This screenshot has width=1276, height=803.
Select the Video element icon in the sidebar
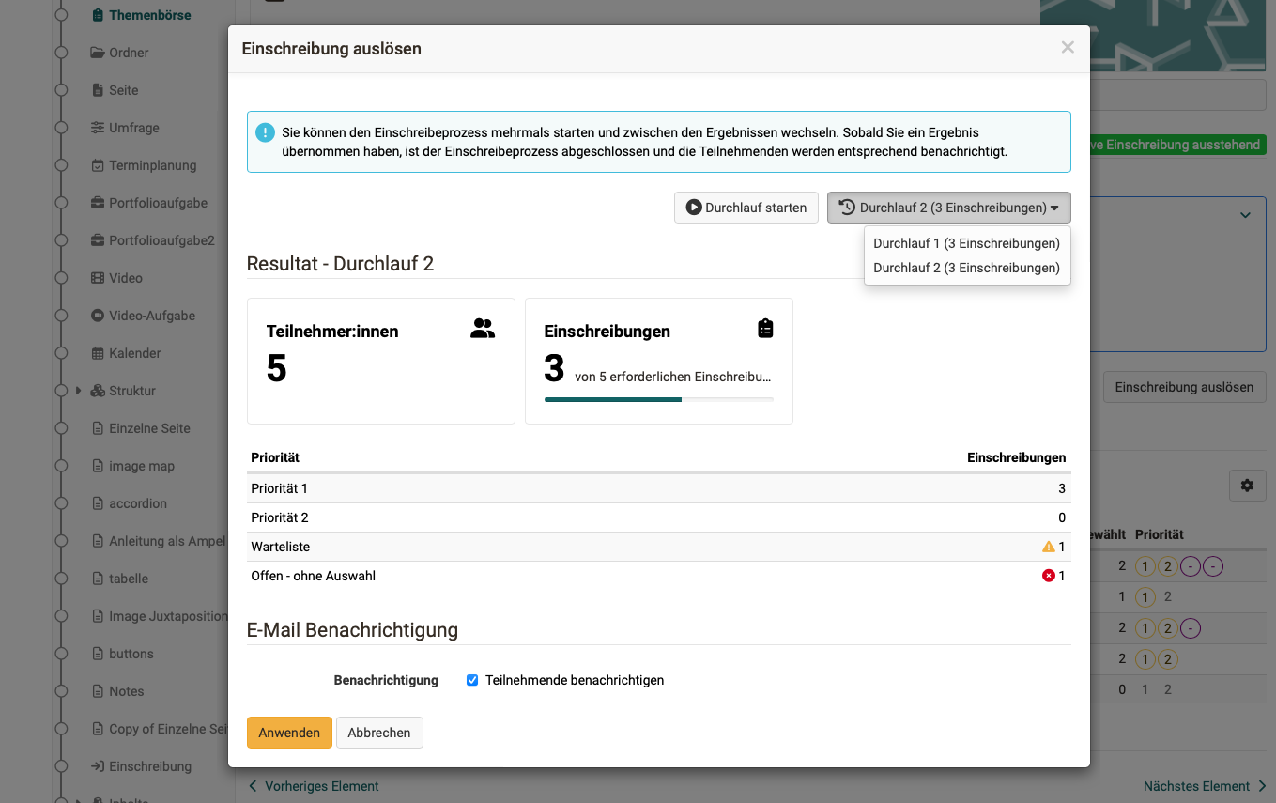tap(96, 278)
